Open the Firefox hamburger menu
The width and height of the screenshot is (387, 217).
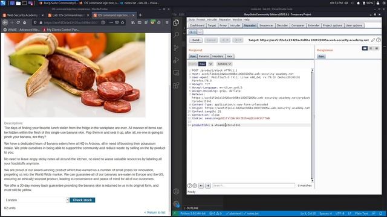point(167,22)
